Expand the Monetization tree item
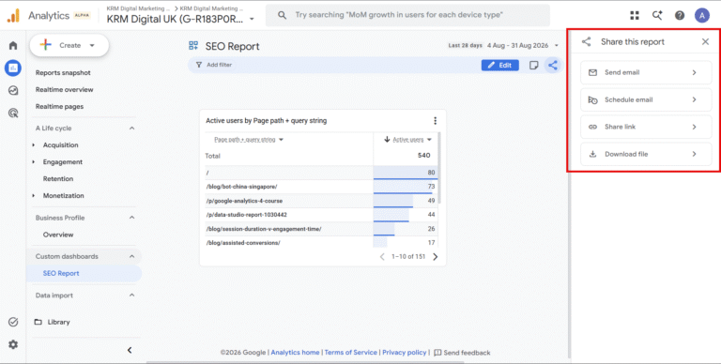Viewport: 721px width, 364px height. (x=34, y=196)
